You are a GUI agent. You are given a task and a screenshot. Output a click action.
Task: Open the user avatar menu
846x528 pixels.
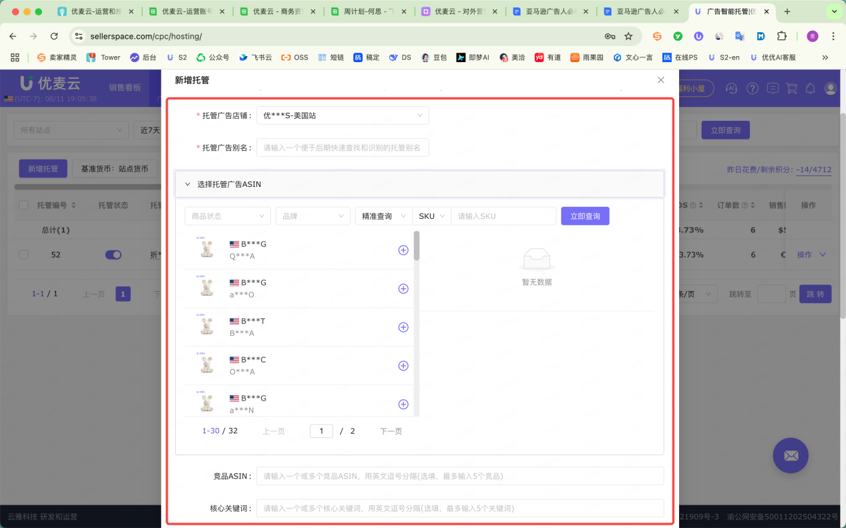point(829,87)
